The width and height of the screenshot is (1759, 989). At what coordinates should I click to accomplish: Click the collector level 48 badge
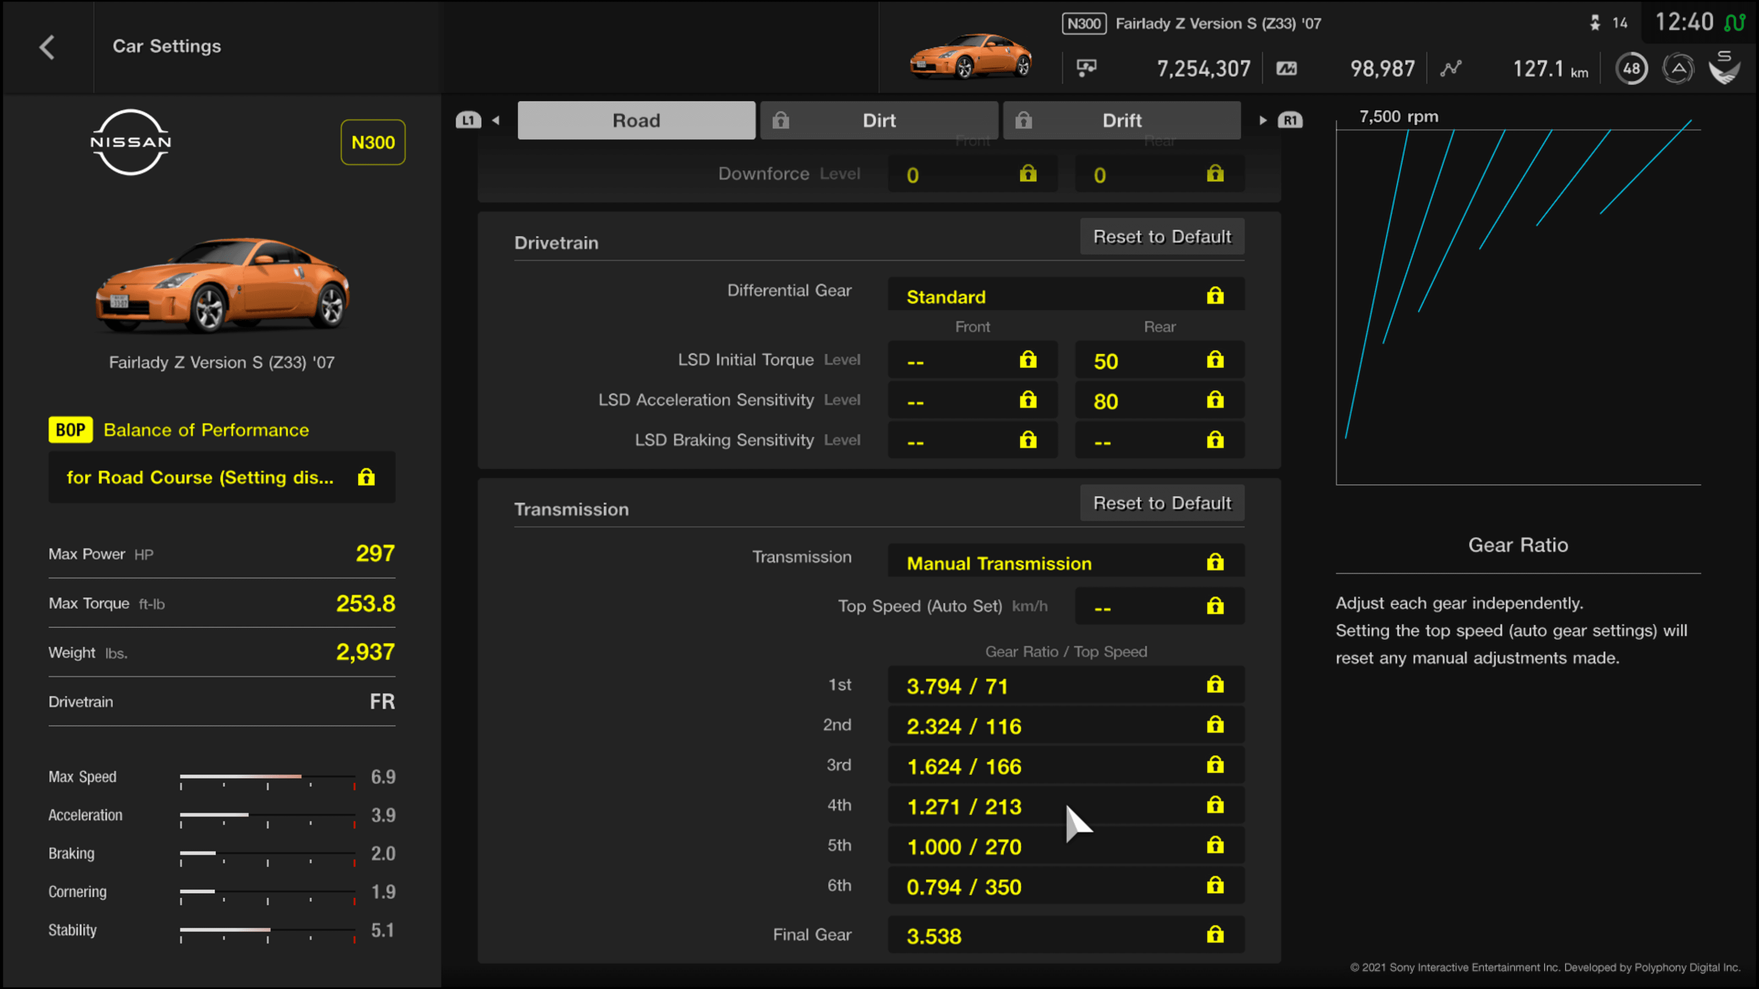(1631, 68)
